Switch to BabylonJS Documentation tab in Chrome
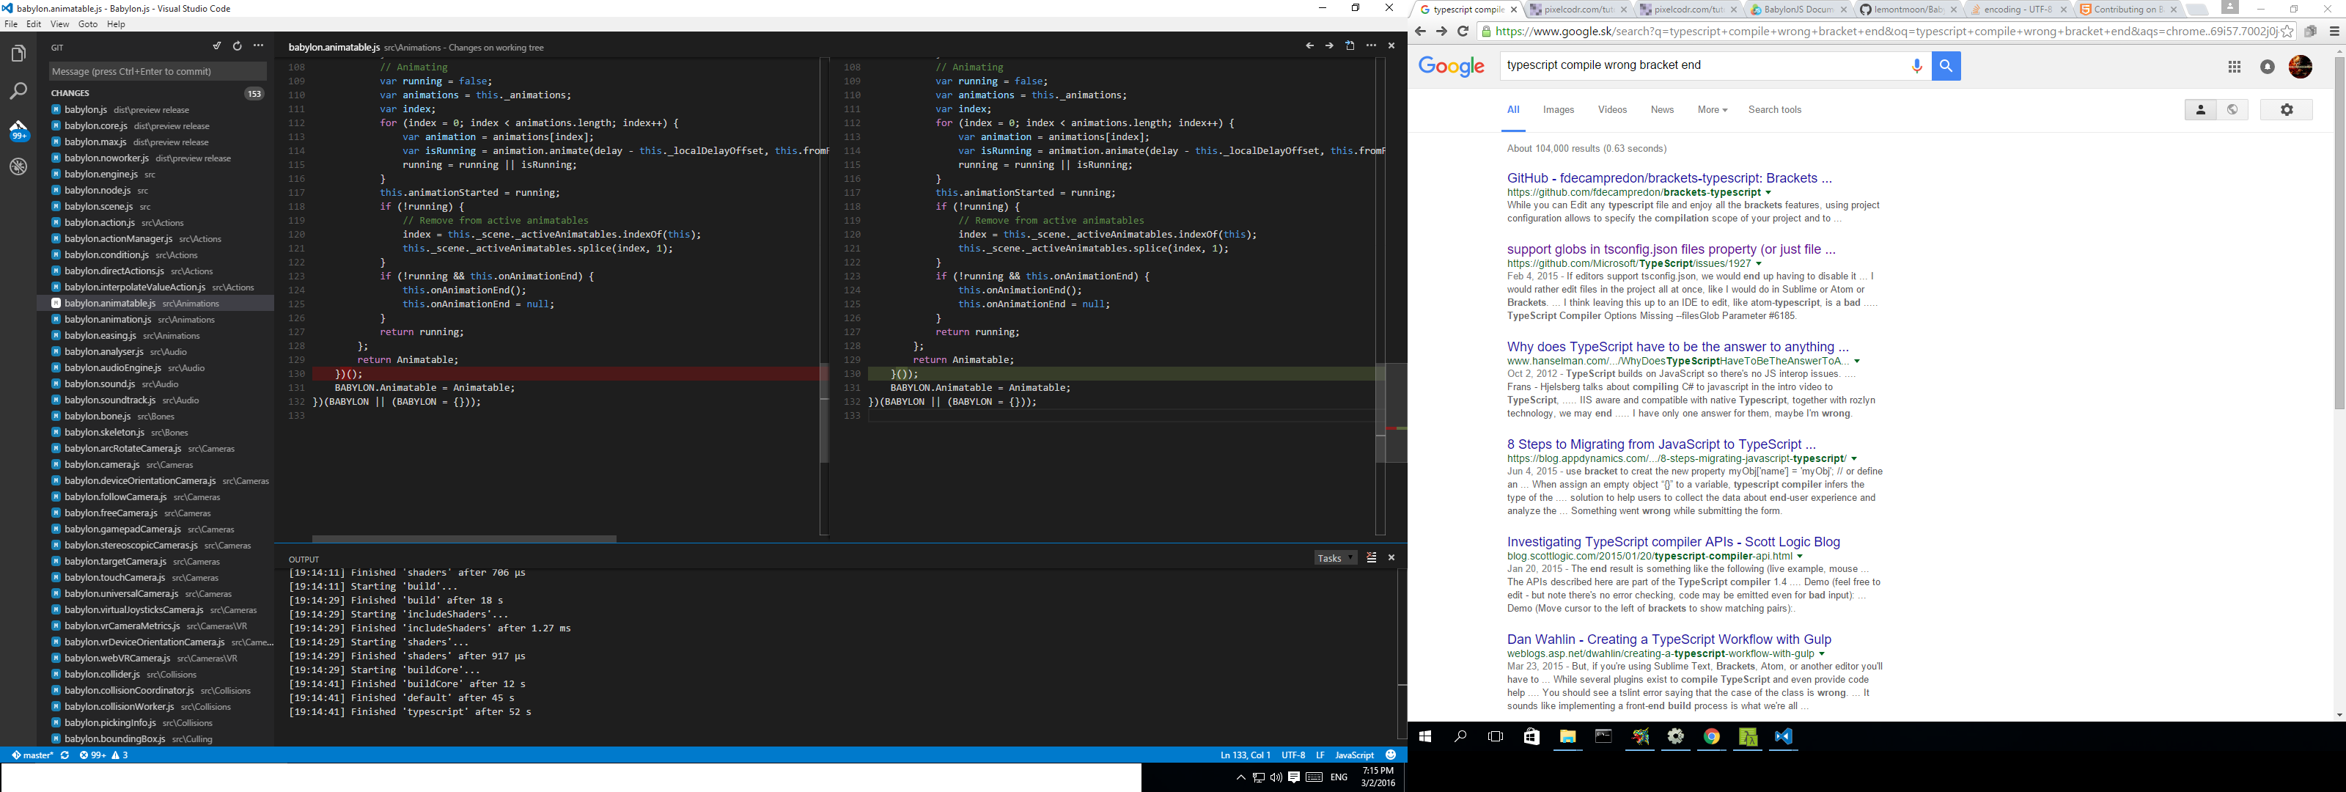The width and height of the screenshot is (2346, 792). pos(1798,9)
